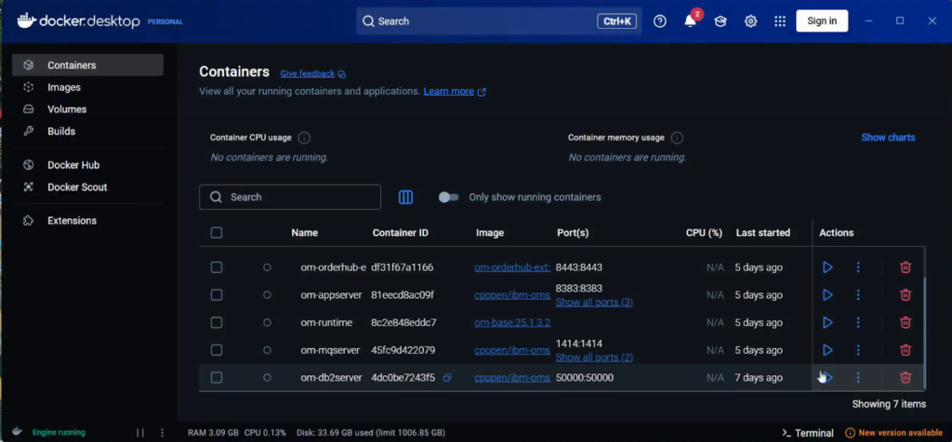Open Volumes in the sidebar
This screenshot has height=442, width=952.
click(67, 110)
